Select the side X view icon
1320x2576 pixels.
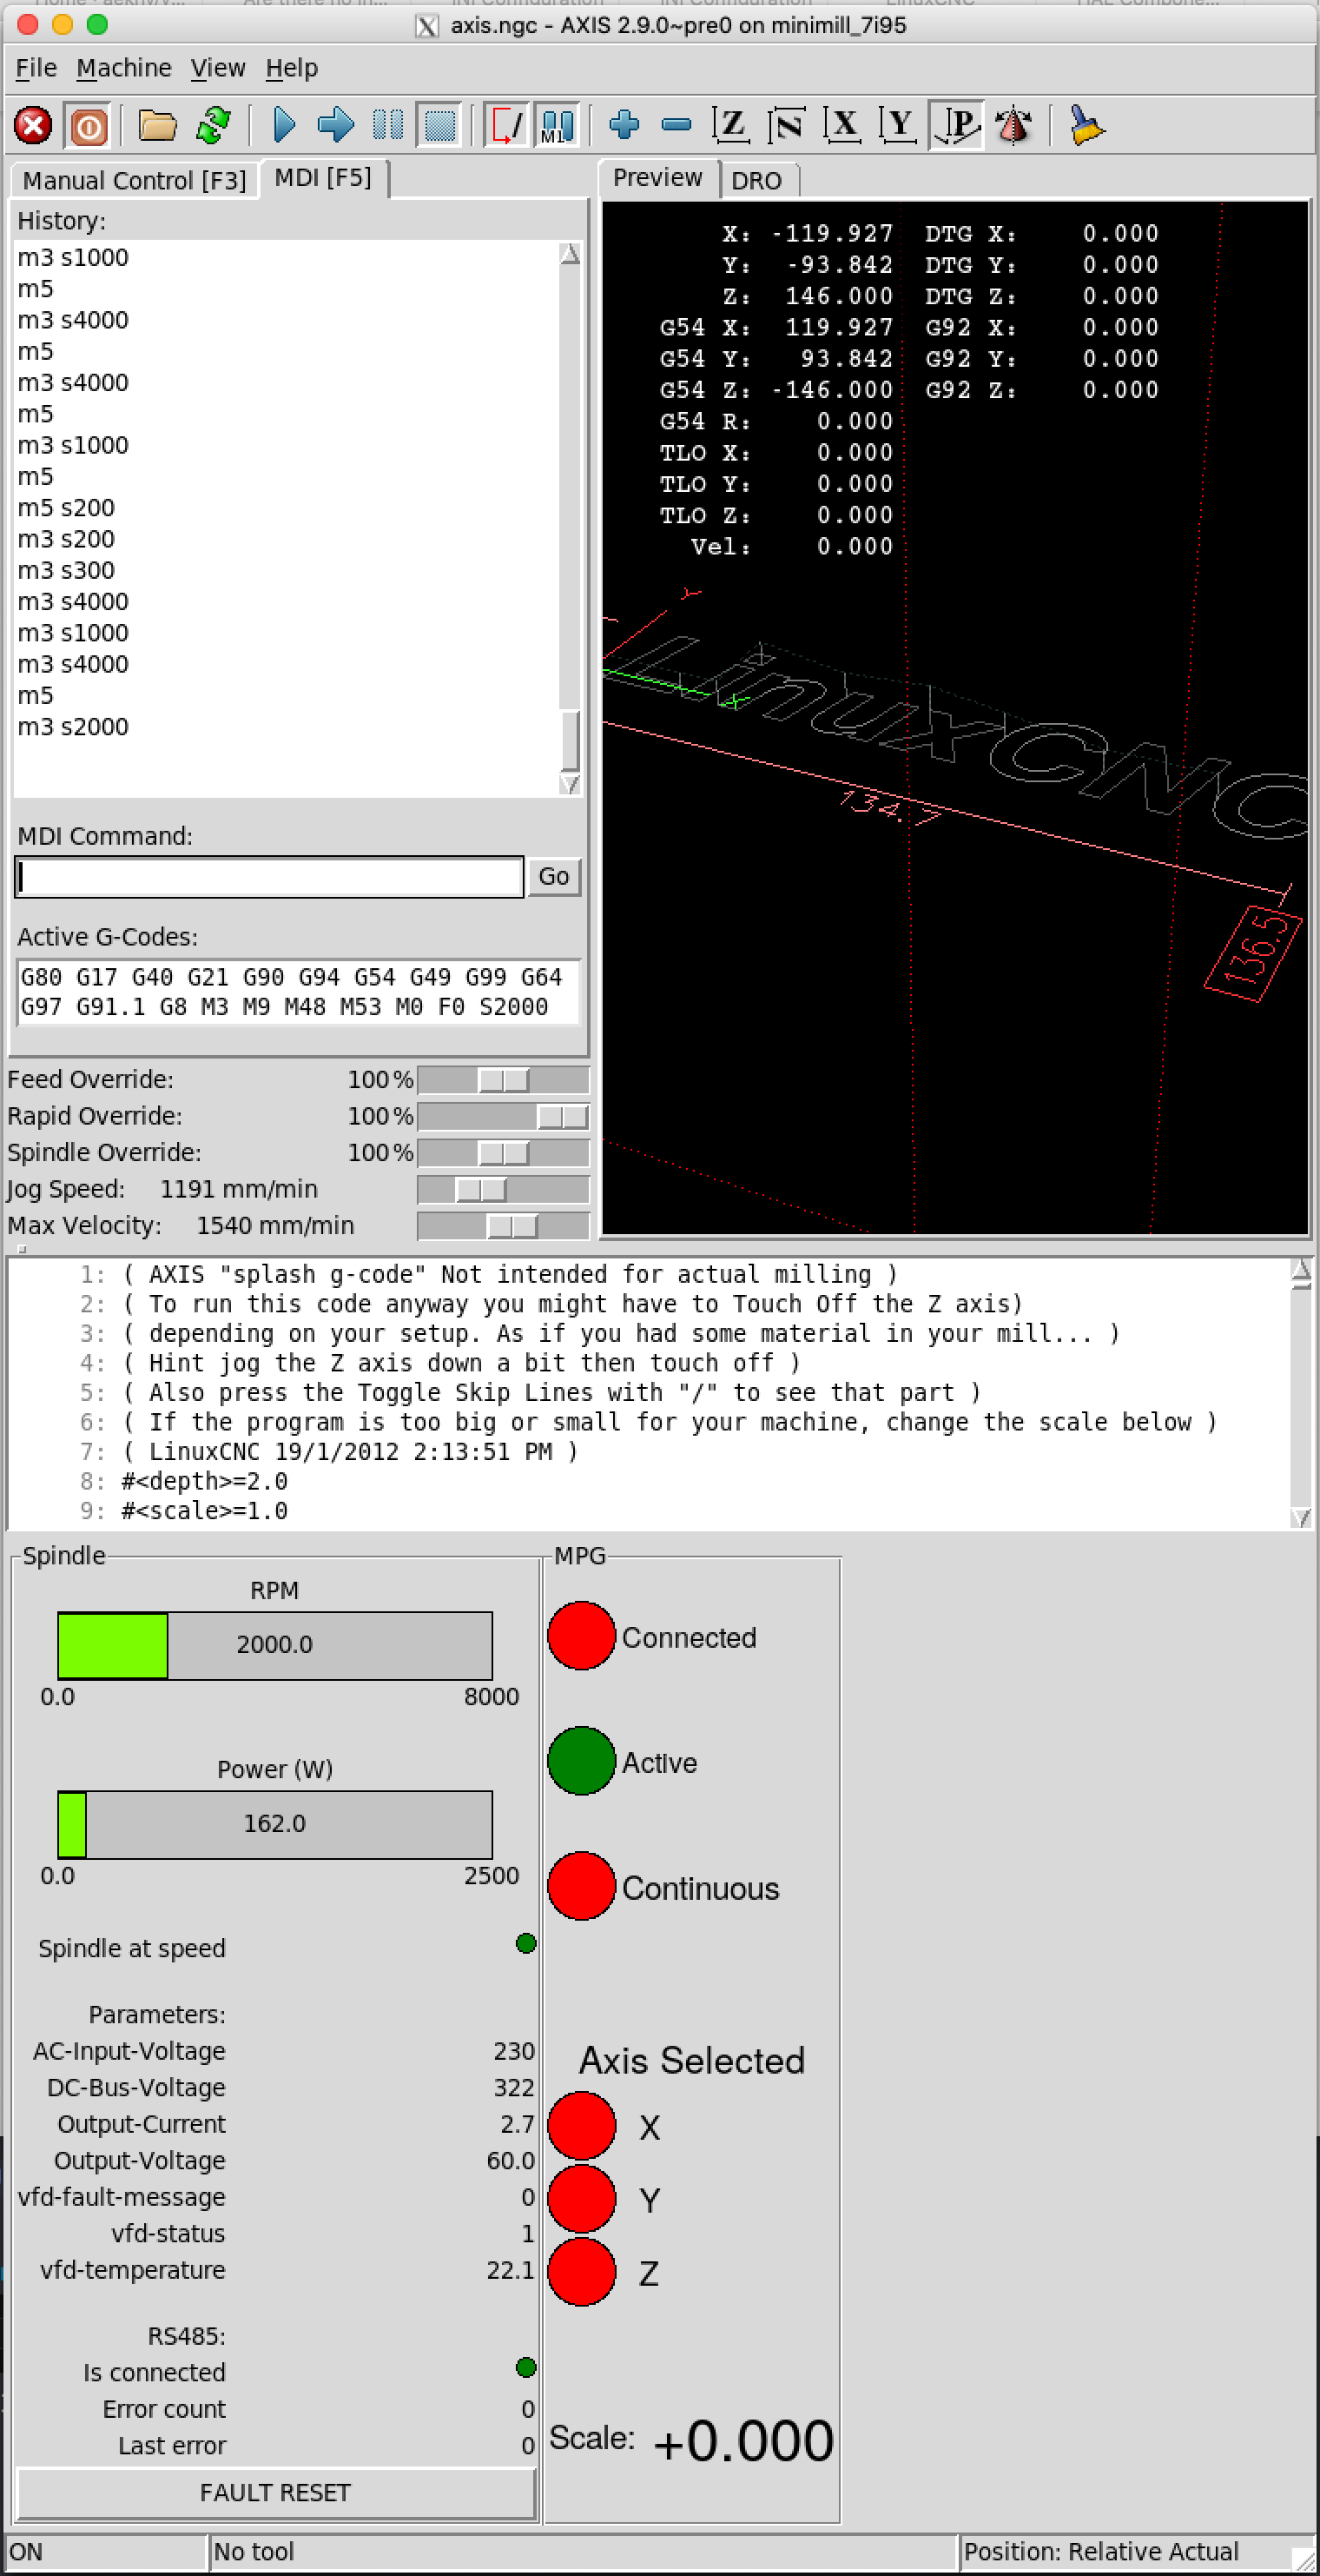click(842, 126)
